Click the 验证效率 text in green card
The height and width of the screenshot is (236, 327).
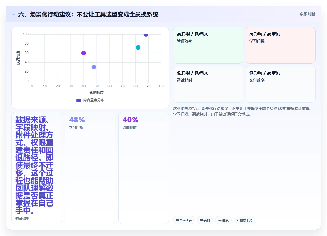click(184, 41)
